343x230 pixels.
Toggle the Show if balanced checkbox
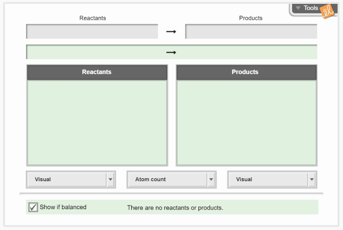point(33,207)
